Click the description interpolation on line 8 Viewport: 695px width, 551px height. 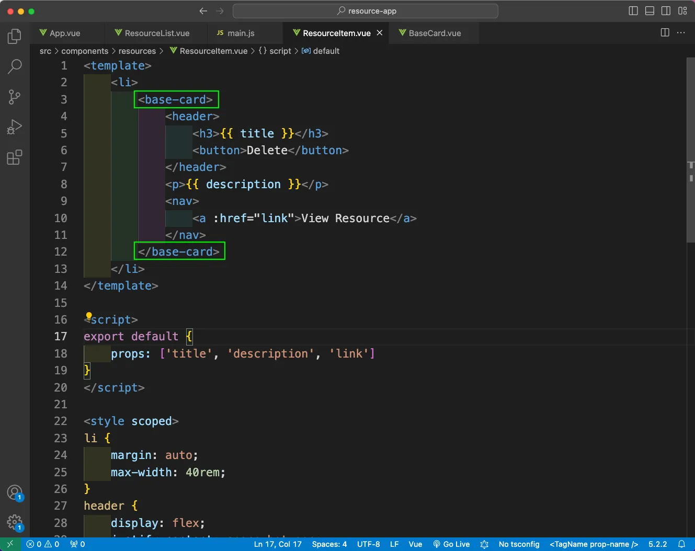pyautogui.click(x=243, y=184)
